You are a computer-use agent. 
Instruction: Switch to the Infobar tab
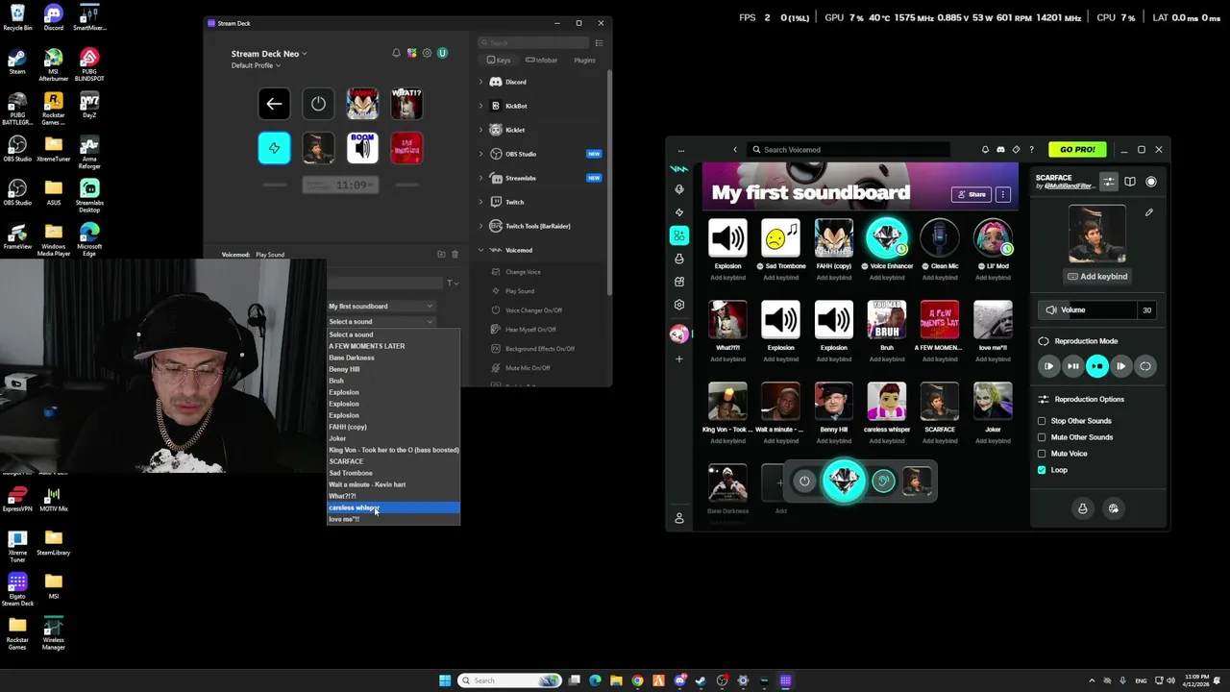(x=542, y=61)
